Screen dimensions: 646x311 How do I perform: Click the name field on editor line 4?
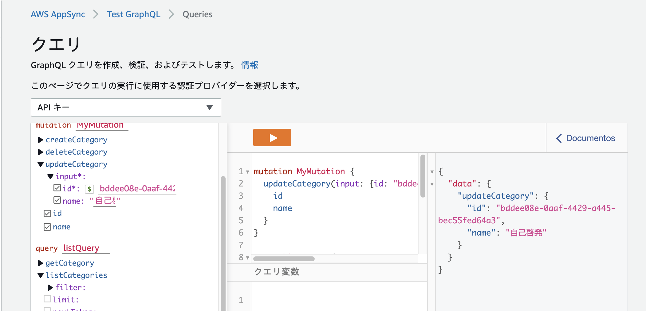[x=282, y=208]
